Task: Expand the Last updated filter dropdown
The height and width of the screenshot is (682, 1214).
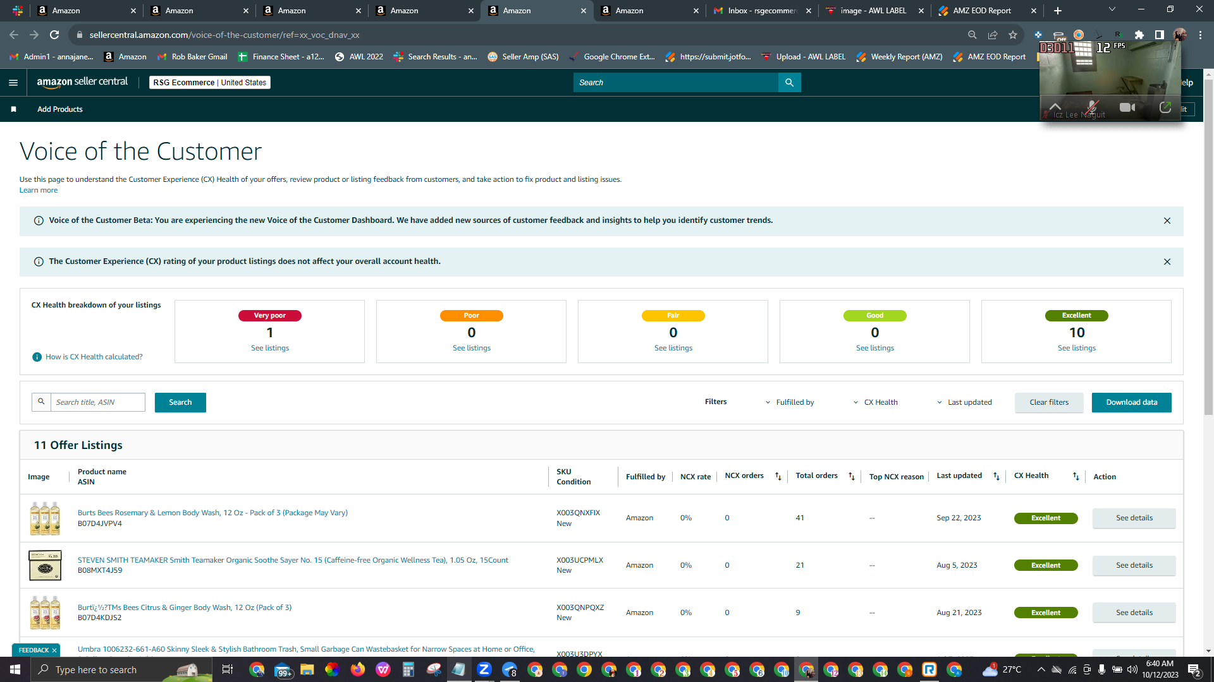Action: [964, 403]
